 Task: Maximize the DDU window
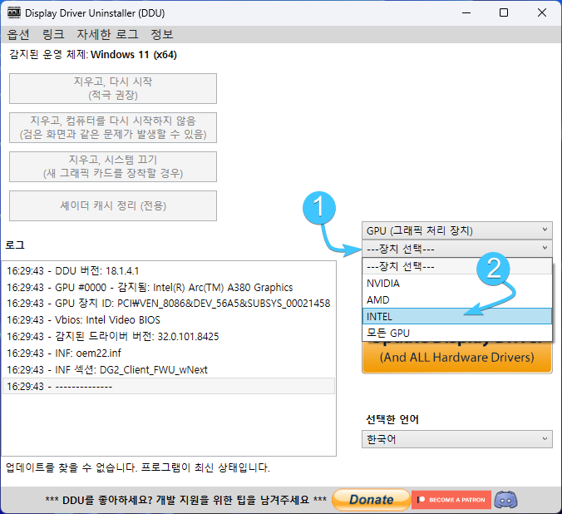coord(504,13)
